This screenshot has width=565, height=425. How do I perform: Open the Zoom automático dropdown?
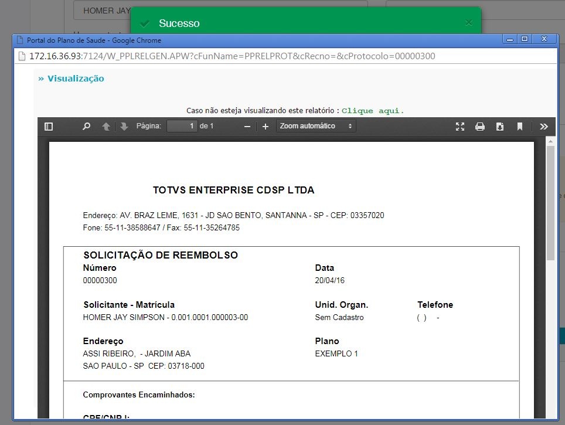pyautogui.click(x=316, y=126)
